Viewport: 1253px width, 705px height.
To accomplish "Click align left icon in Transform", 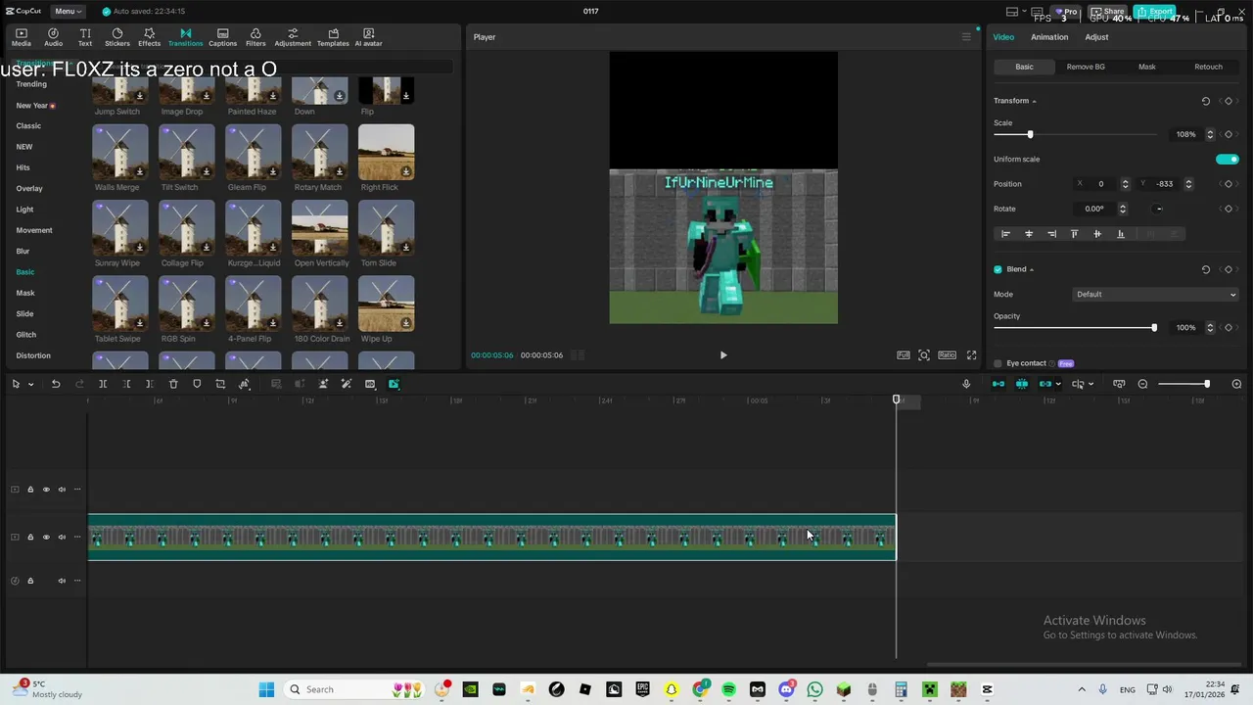I will pos(1005,234).
